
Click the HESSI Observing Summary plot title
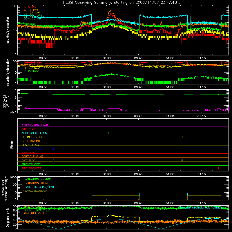click(123, 3)
